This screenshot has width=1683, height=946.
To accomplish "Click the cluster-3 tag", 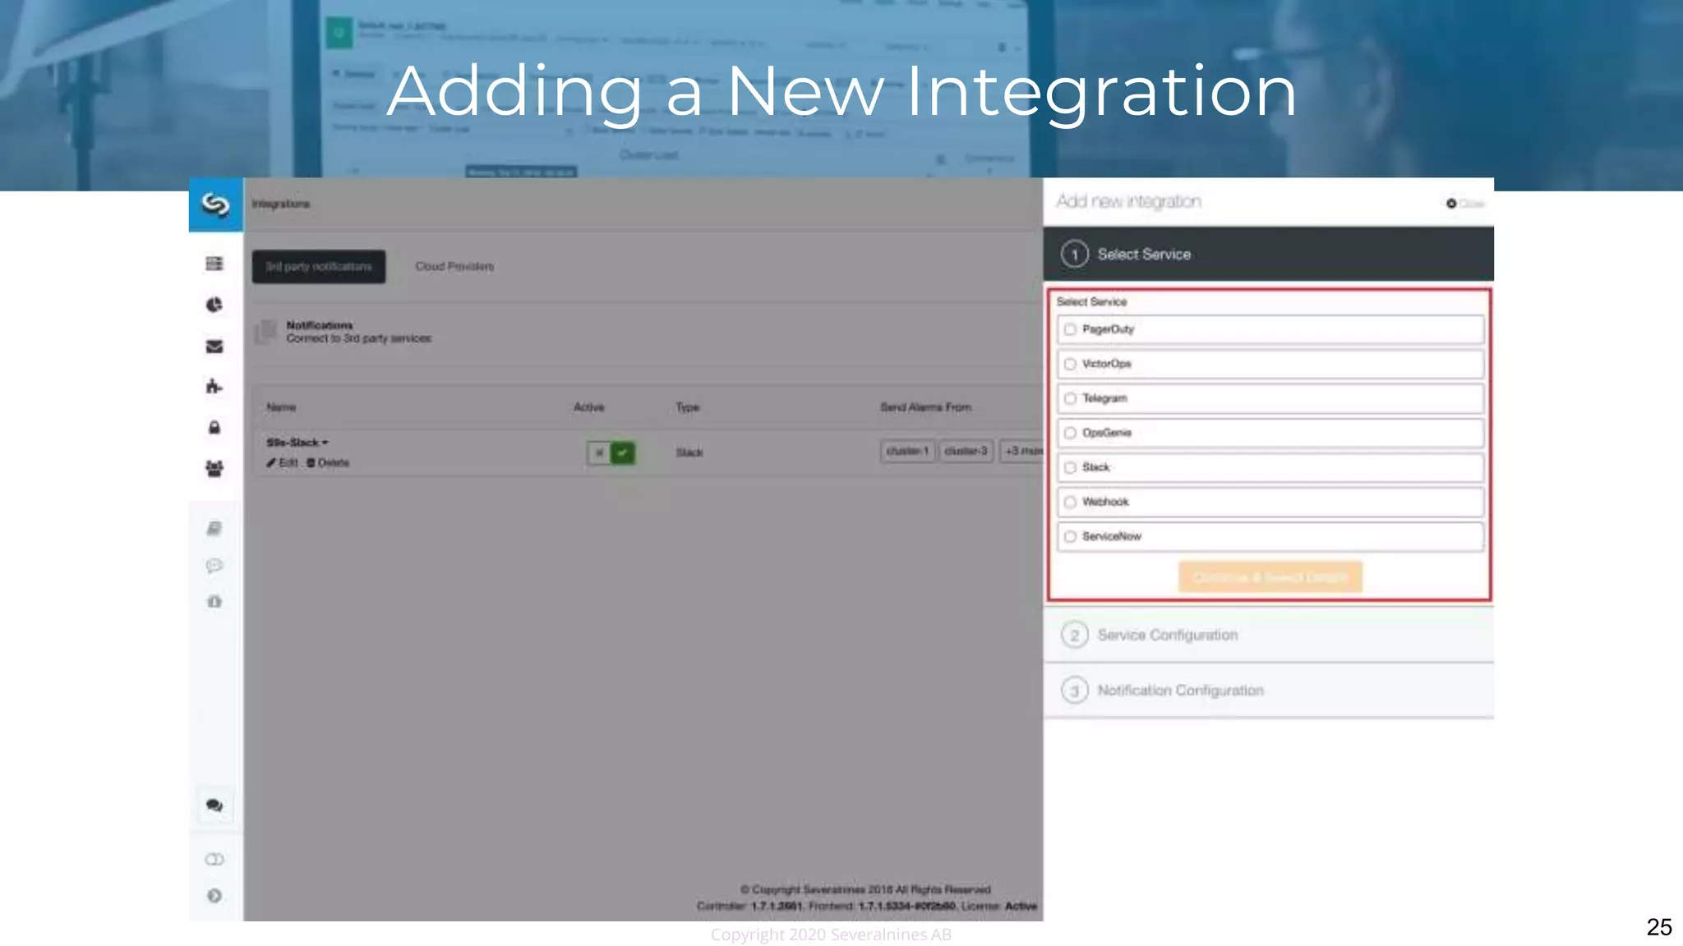I will (966, 451).
